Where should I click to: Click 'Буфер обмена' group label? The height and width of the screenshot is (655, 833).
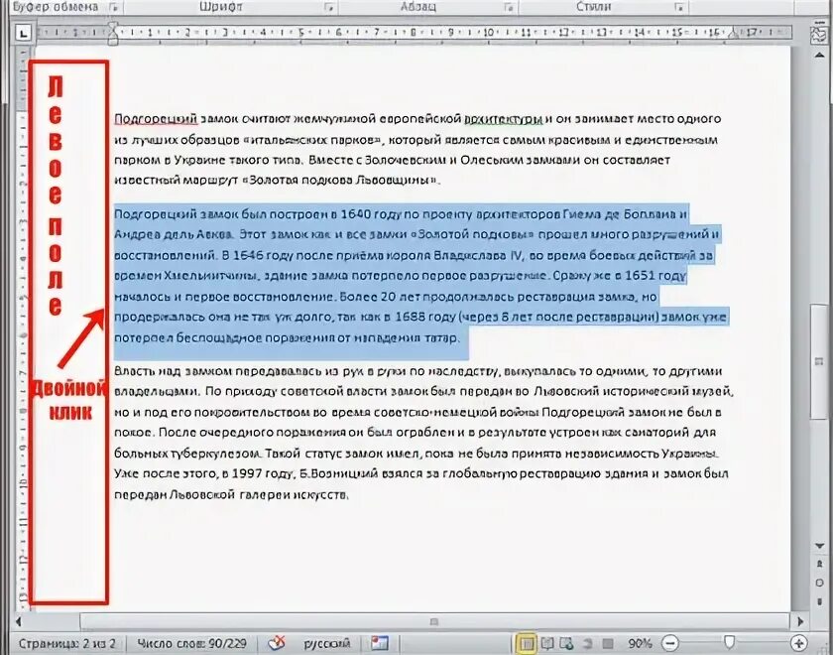[56, 7]
